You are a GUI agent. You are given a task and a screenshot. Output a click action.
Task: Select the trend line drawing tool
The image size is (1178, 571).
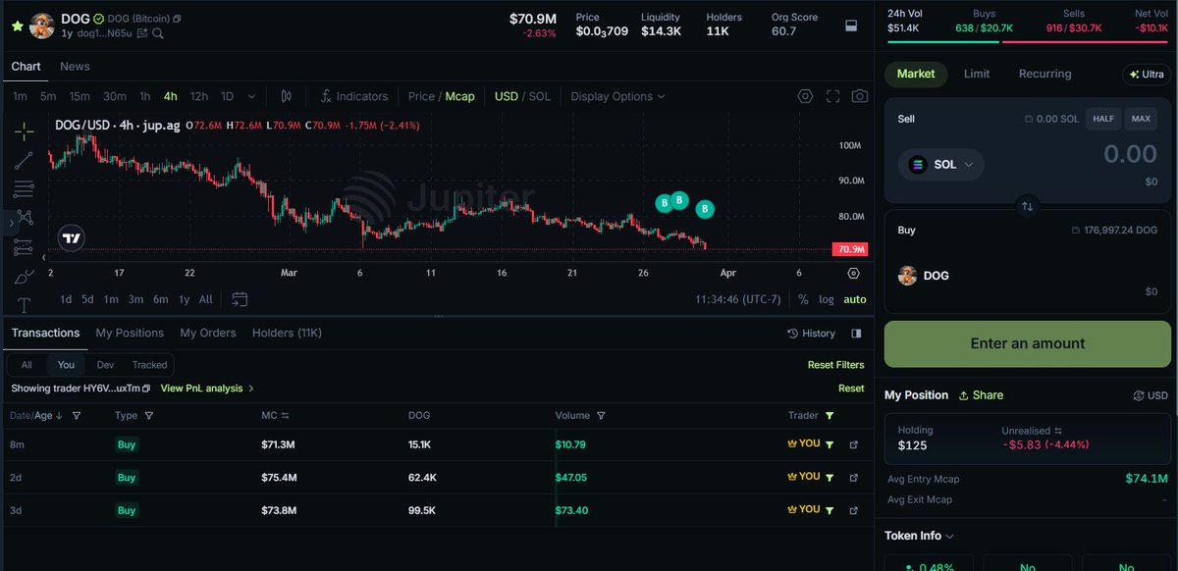tap(24, 160)
